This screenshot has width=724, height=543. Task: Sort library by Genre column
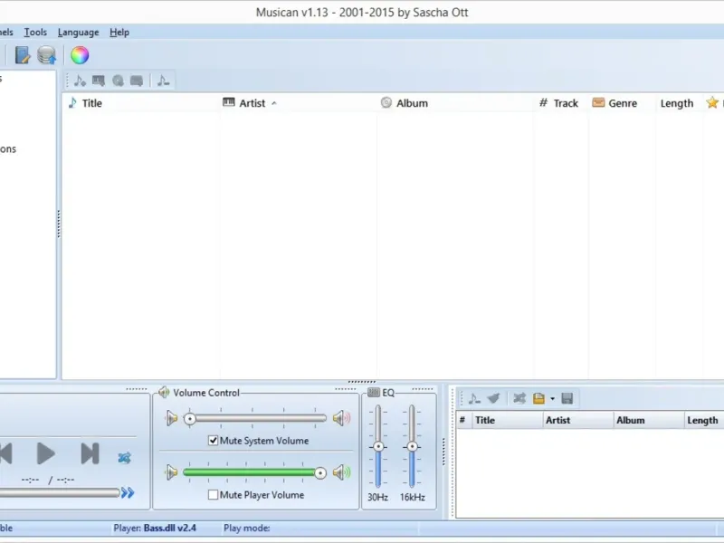point(622,103)
